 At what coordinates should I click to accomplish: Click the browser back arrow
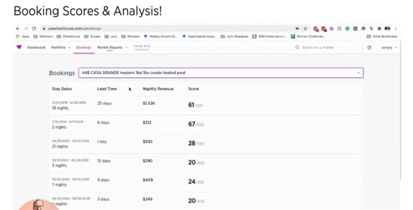[18, 29]
